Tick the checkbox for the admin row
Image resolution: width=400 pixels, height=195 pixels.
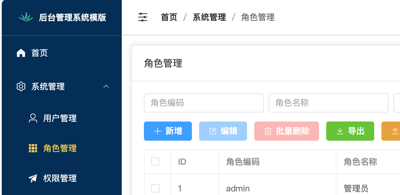point(155,188)
